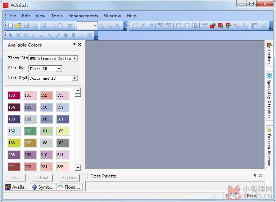Click the magnifier icon with letter A

pyautogui.click(x=118, y=26)
